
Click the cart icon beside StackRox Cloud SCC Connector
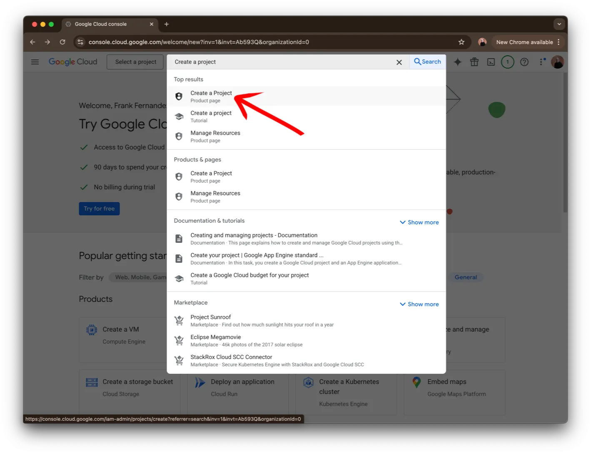tap(179, 360)
